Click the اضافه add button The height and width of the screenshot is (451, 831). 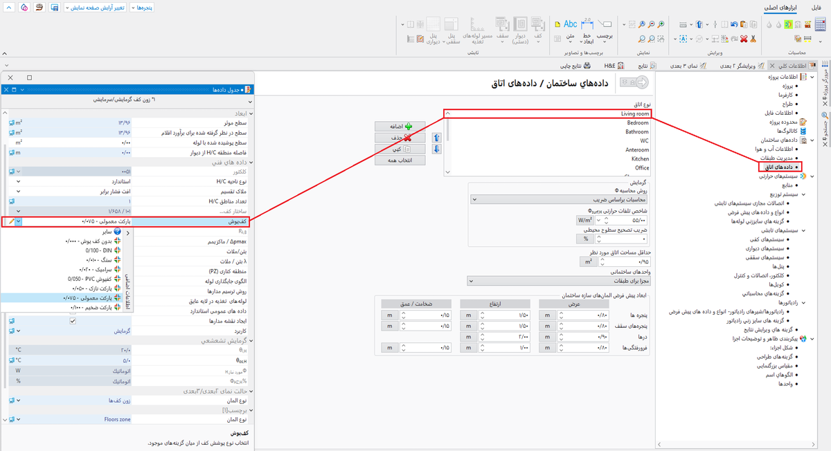pos(400,127)
